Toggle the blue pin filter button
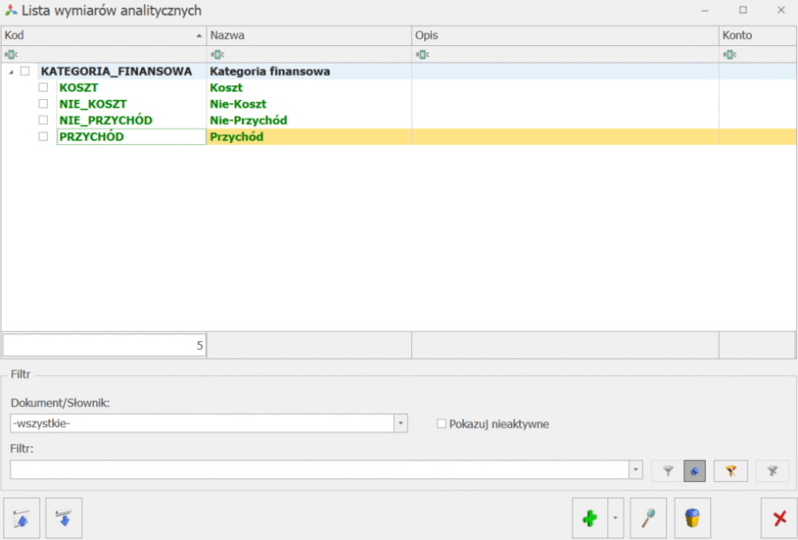The height and width of the screenshot is (540, 798). 695,471
